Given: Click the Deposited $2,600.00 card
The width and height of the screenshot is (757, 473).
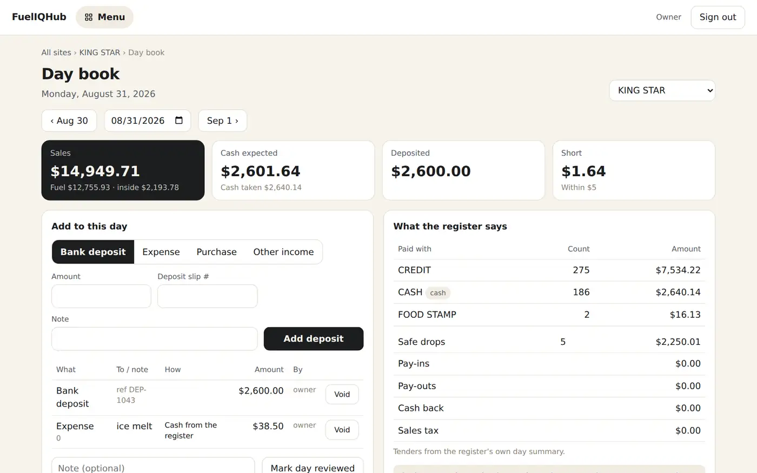Looking at the screenshot, I should [463, 170].
